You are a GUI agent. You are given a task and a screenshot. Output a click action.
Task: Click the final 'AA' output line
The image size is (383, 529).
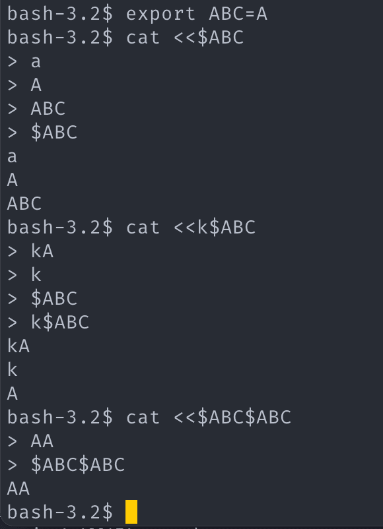coord(18,489)
